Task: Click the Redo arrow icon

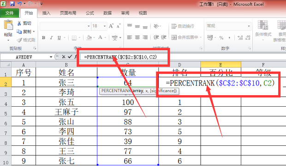Action: (x=30, y=4)
